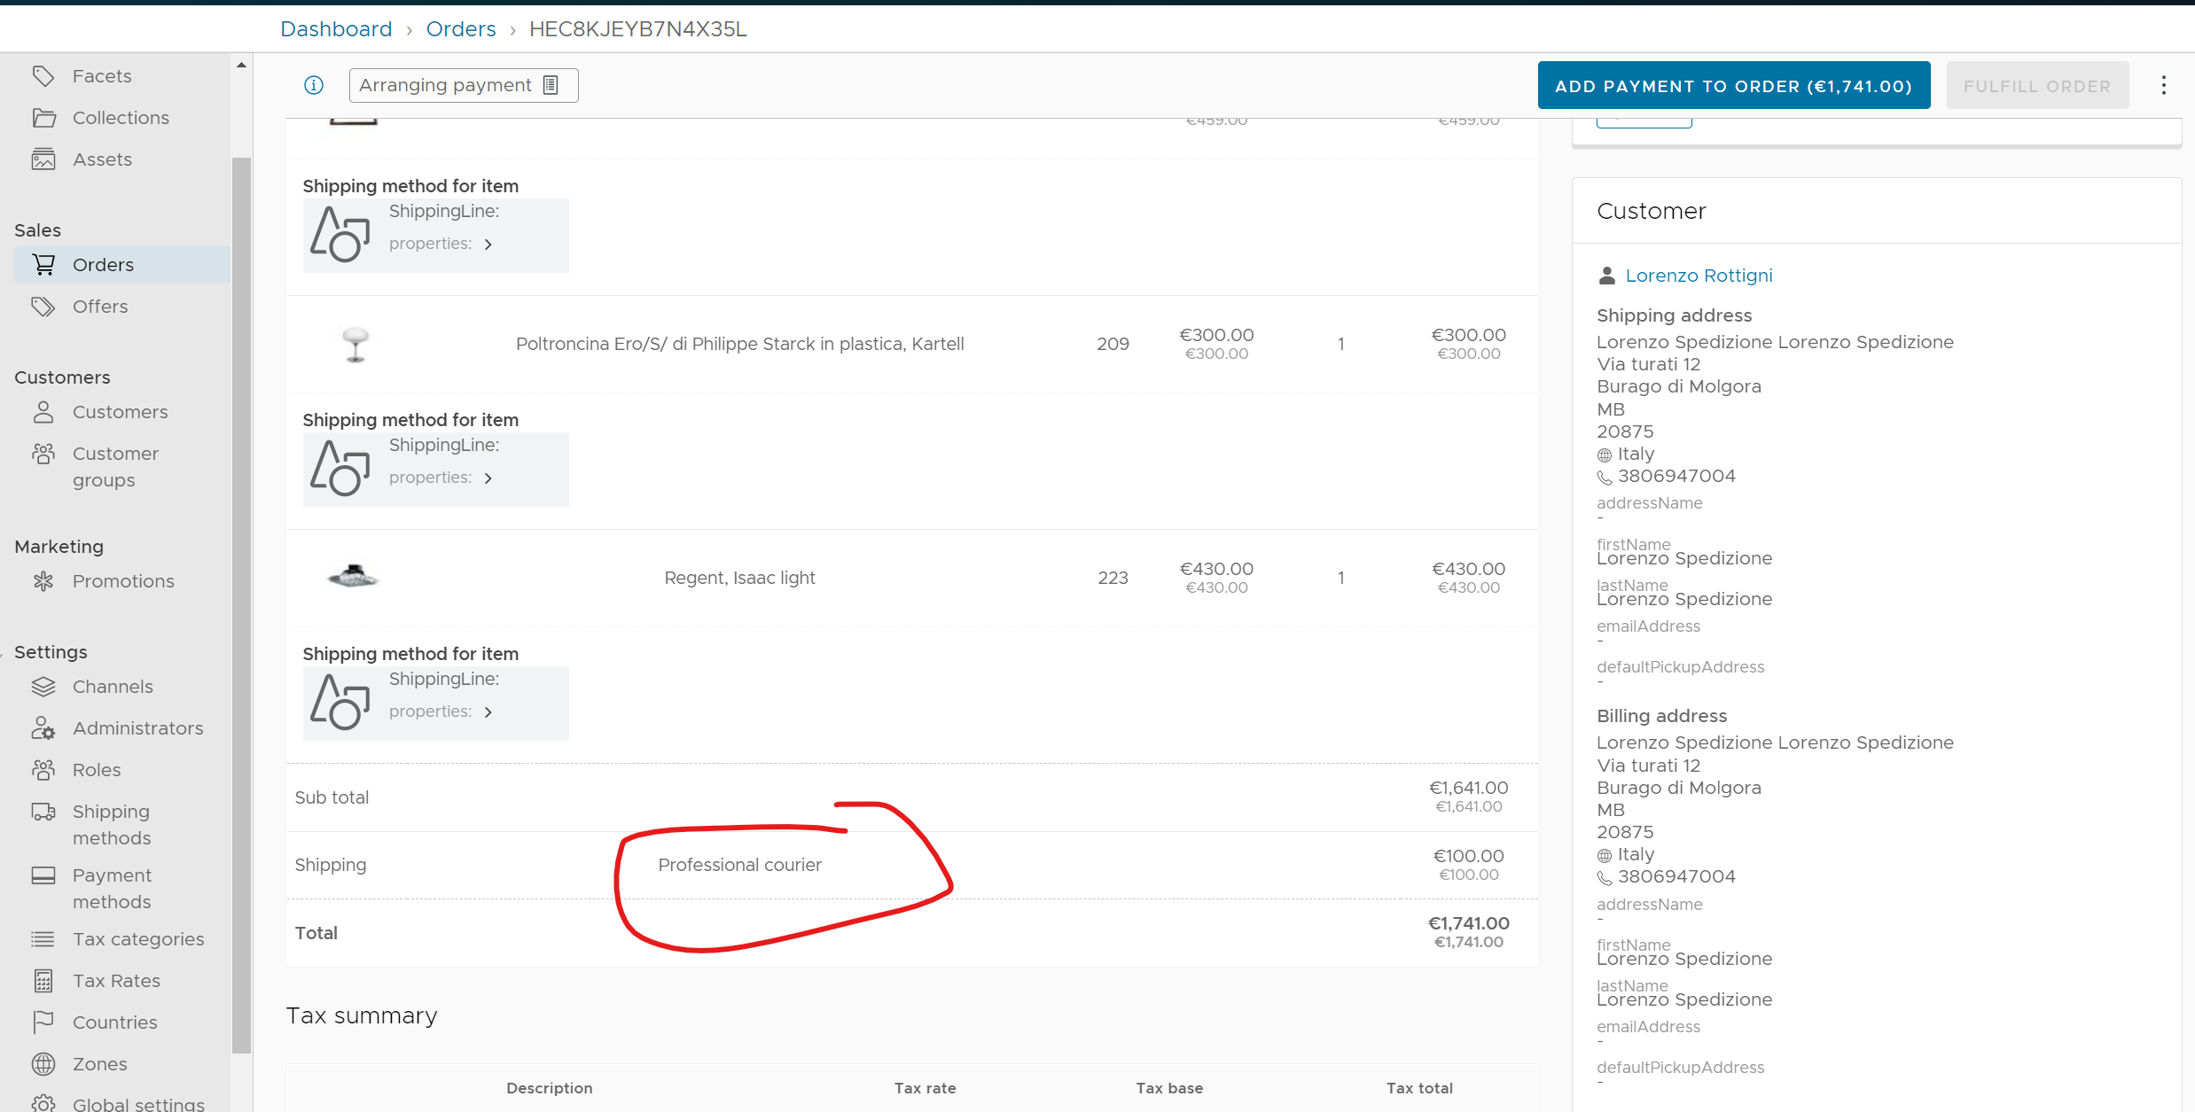Open the three-dot overflow menu
Screen dimensions: 2195x1112
[2164, 85]
